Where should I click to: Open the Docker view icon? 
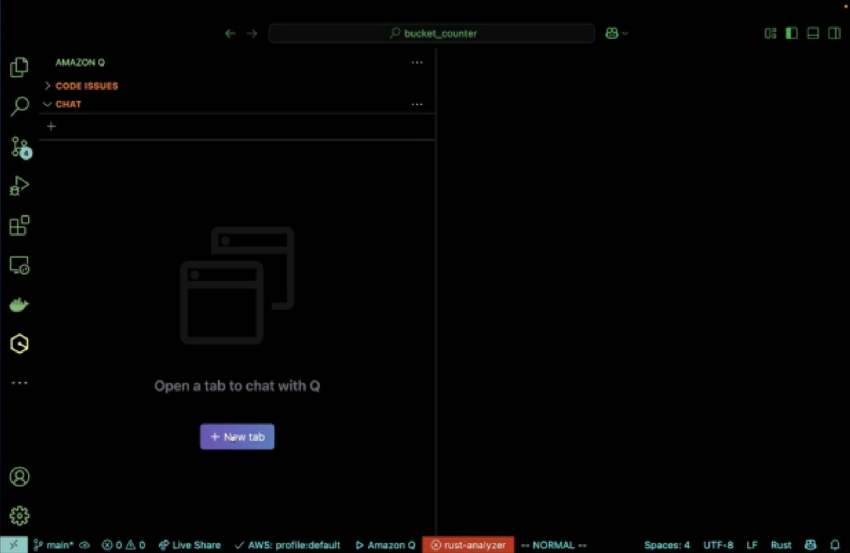(19, 305)
